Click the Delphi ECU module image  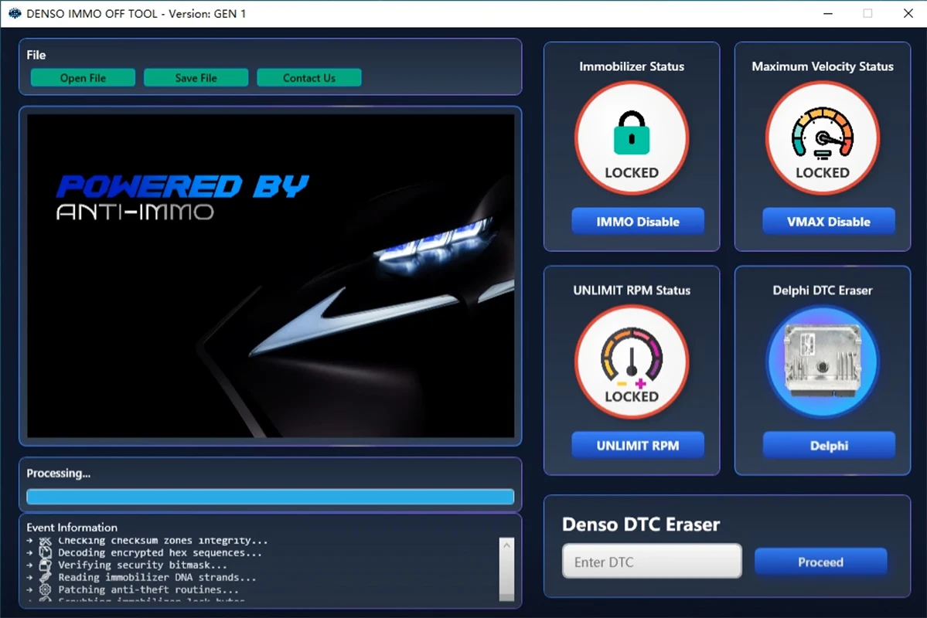pyautogui.click(x=823, y=361)
